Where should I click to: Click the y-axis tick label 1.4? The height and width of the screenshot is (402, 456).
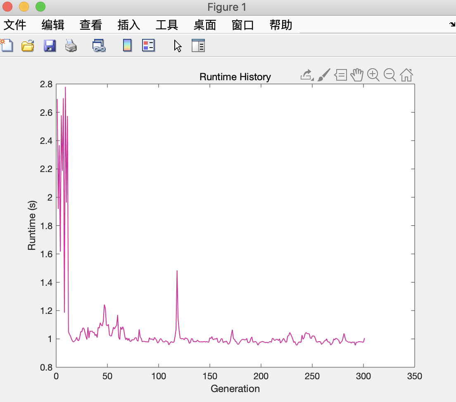click(46, 282)
